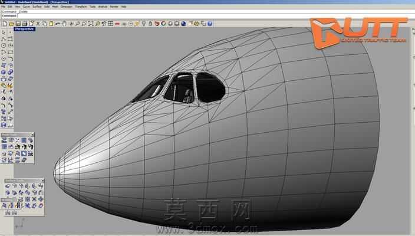Open the Help menu

click(x=124, y=6)
